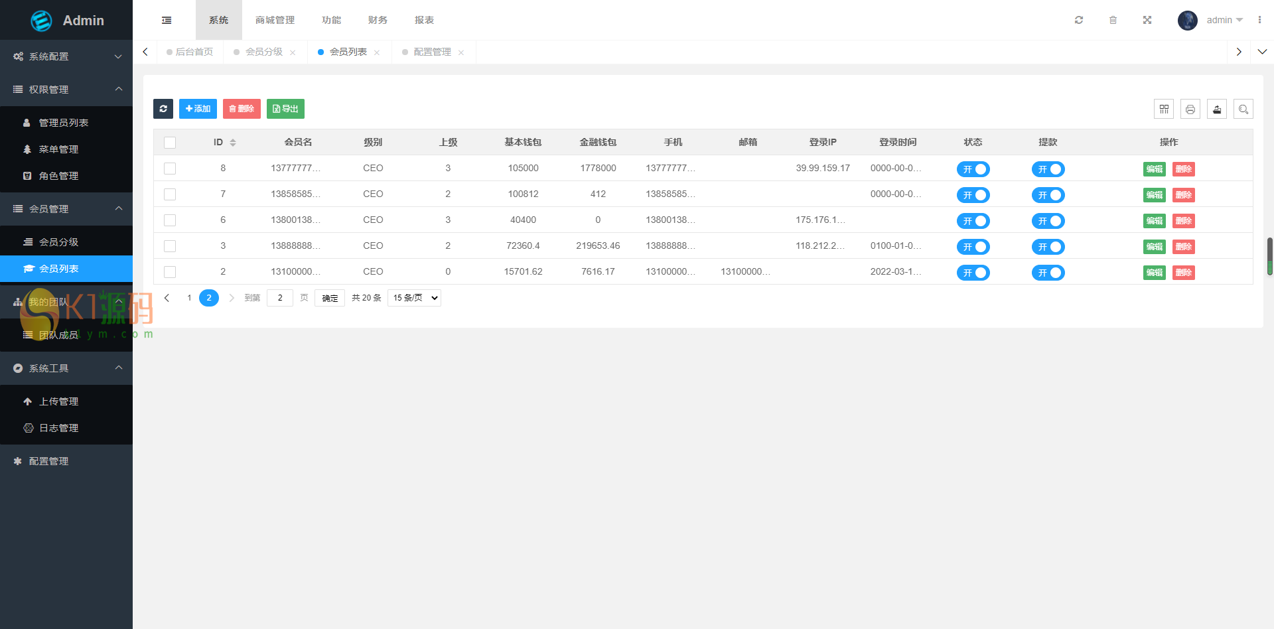1274x629 pixels.
Task: Click the top-right page refresh icon
Action: pyautogui.click(x=1079, y=20)
